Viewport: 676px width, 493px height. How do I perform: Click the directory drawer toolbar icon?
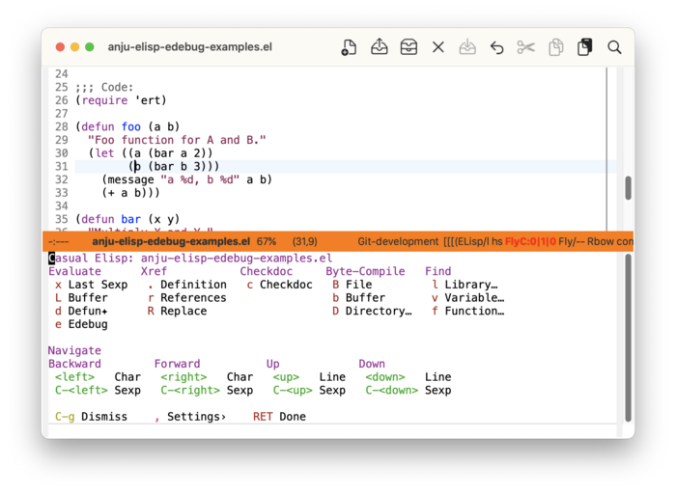[x=408, y=47]
